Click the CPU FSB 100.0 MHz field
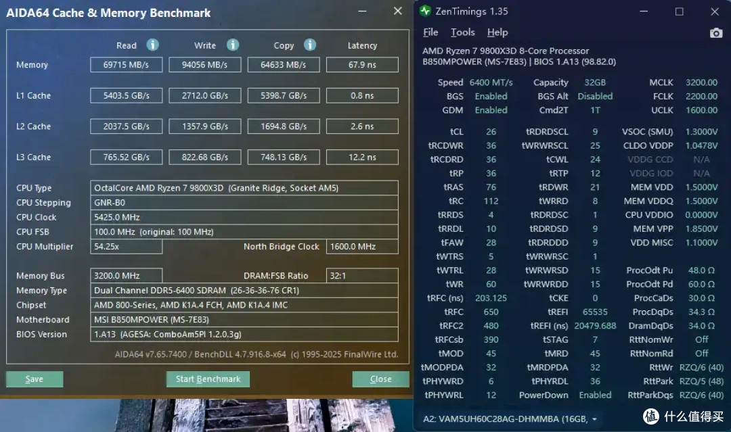Viewport: 731px width, 432px height. point(244,232)
